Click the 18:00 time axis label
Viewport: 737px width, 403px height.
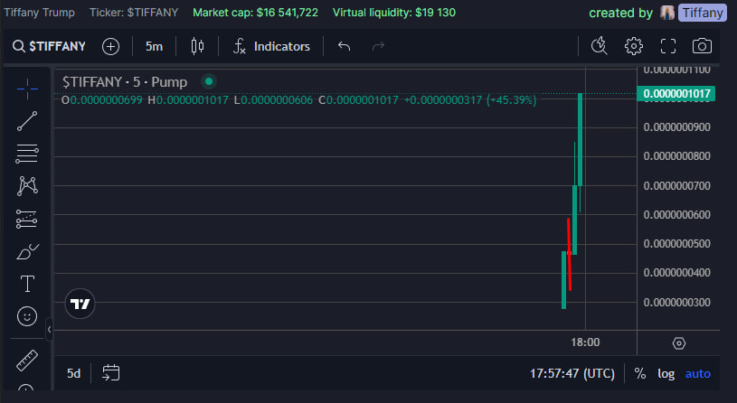point(585,342)
